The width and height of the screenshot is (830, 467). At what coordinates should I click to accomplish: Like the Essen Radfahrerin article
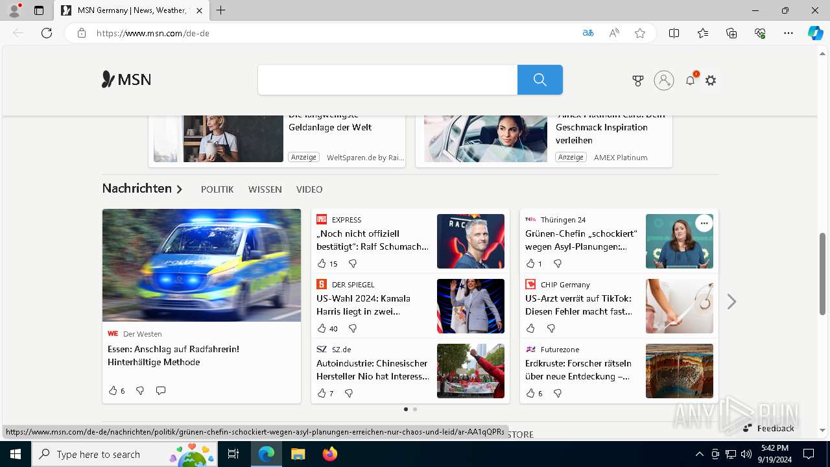113,390
